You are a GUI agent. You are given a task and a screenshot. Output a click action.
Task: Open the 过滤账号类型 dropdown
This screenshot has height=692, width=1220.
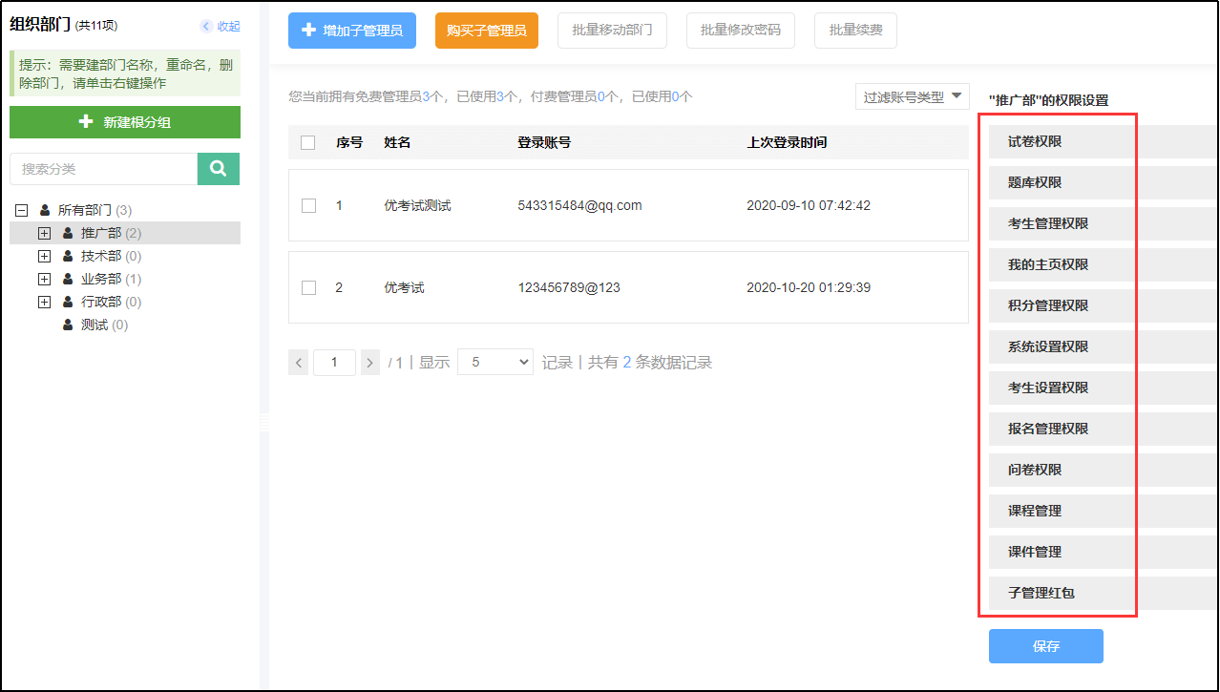coord(913,96)
